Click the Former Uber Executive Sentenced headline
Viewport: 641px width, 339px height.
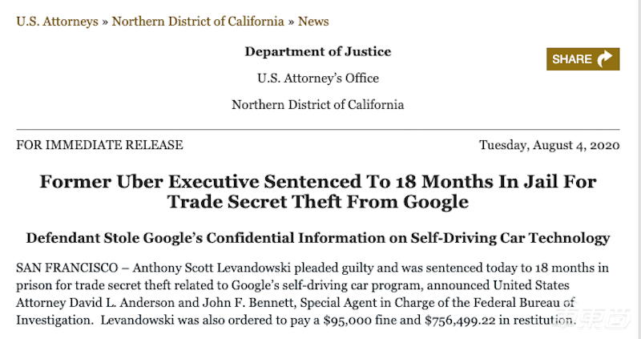point(318,192)
